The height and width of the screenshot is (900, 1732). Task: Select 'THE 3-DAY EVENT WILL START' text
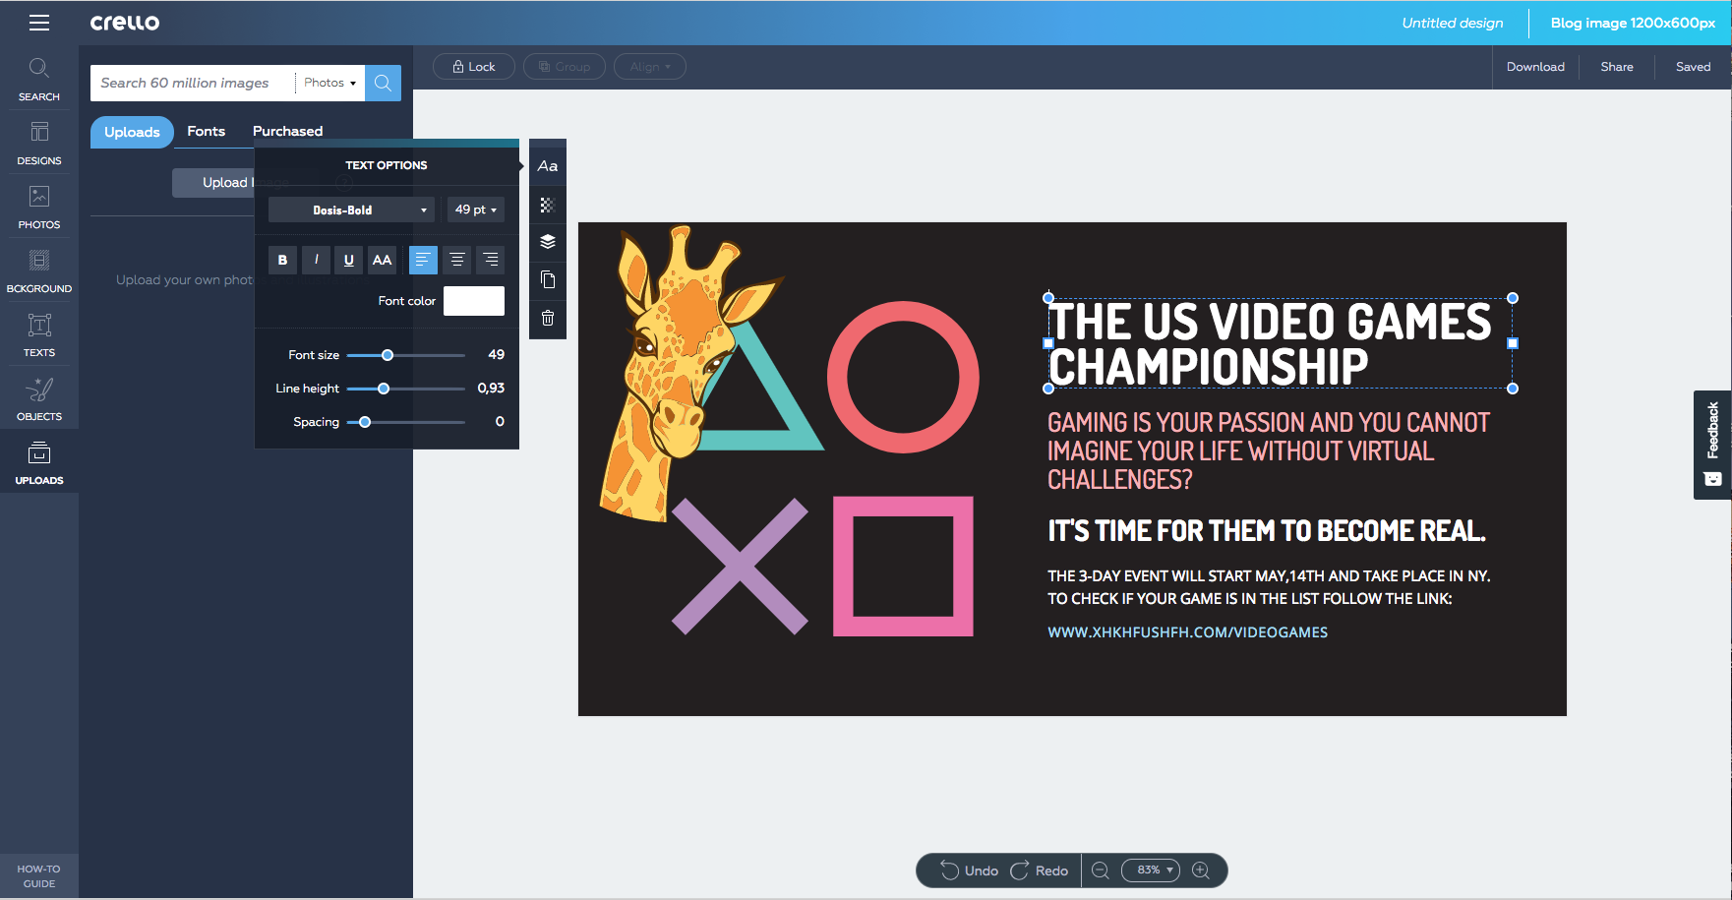coord(1269,587)
